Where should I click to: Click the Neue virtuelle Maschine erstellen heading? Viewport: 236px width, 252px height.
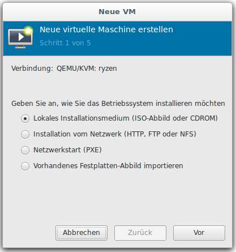[x=106, y=29]
